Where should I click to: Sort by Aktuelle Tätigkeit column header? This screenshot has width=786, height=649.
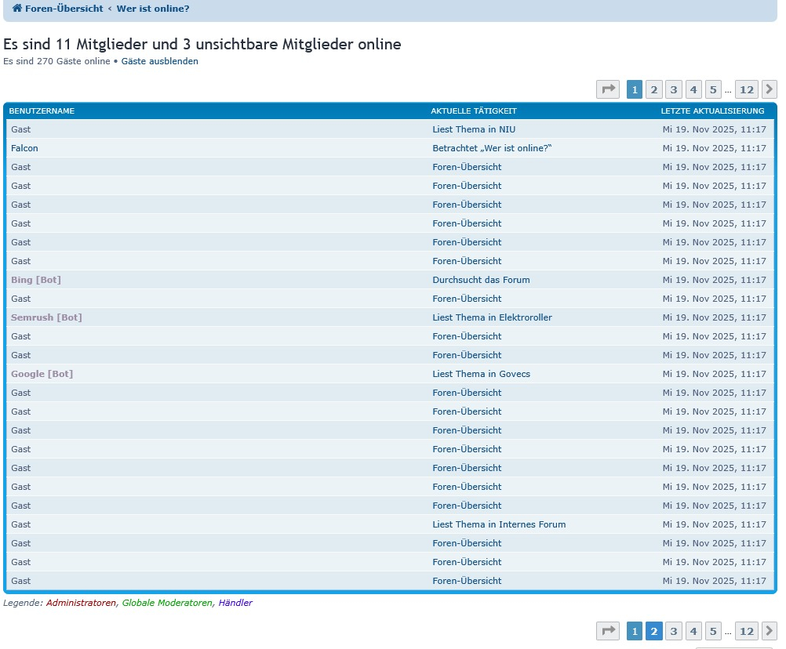coord(474,111)
